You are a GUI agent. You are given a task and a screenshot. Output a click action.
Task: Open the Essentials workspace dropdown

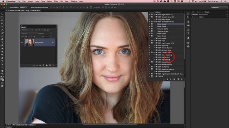tap(219, 7)
